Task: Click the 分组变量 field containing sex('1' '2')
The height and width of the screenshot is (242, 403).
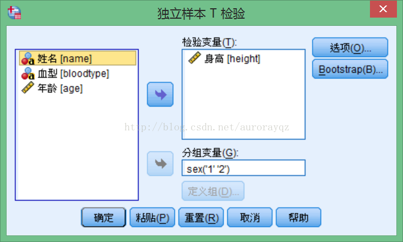Action: pos(243,168)
